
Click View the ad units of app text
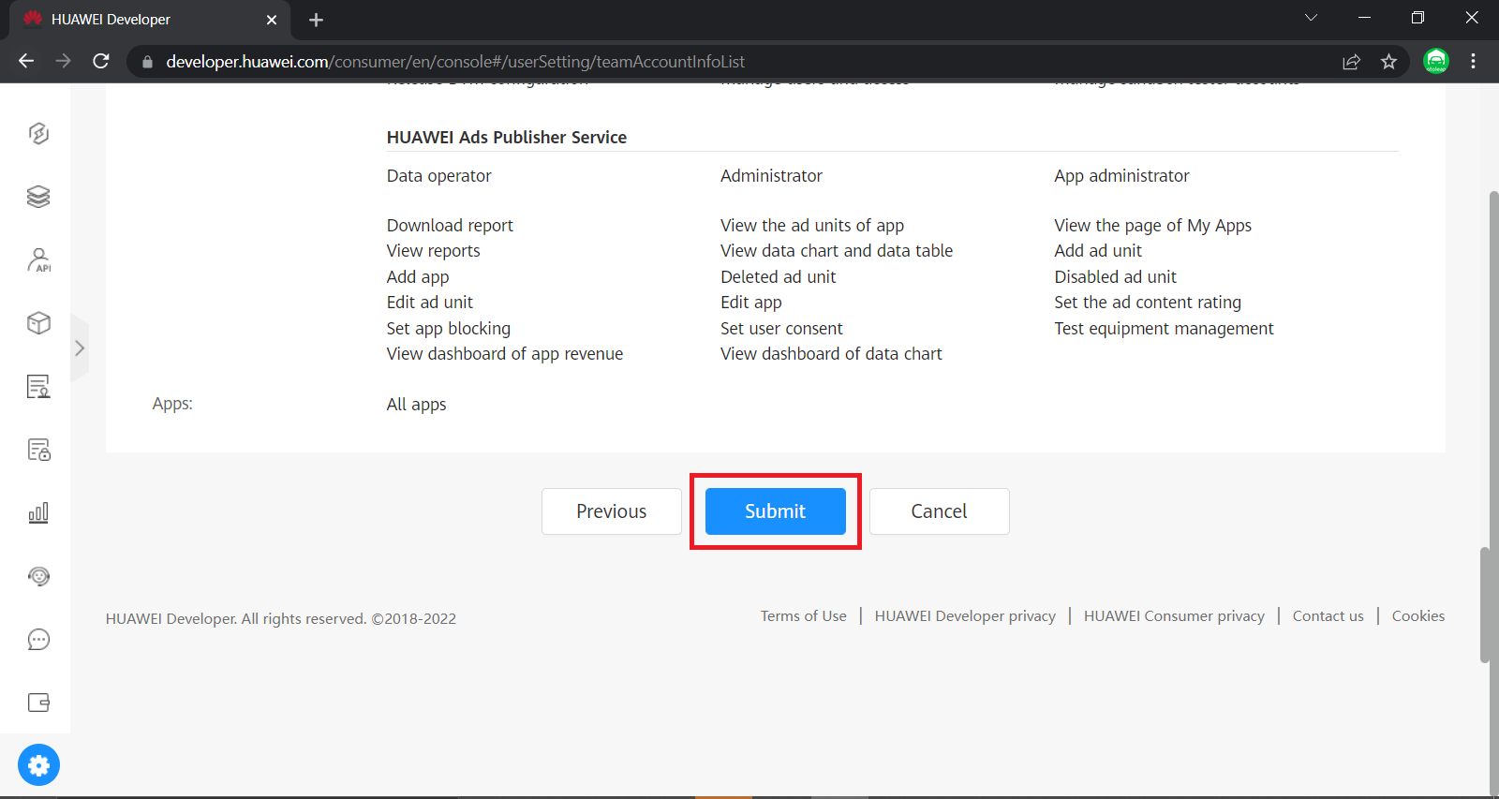coord(812,225)
